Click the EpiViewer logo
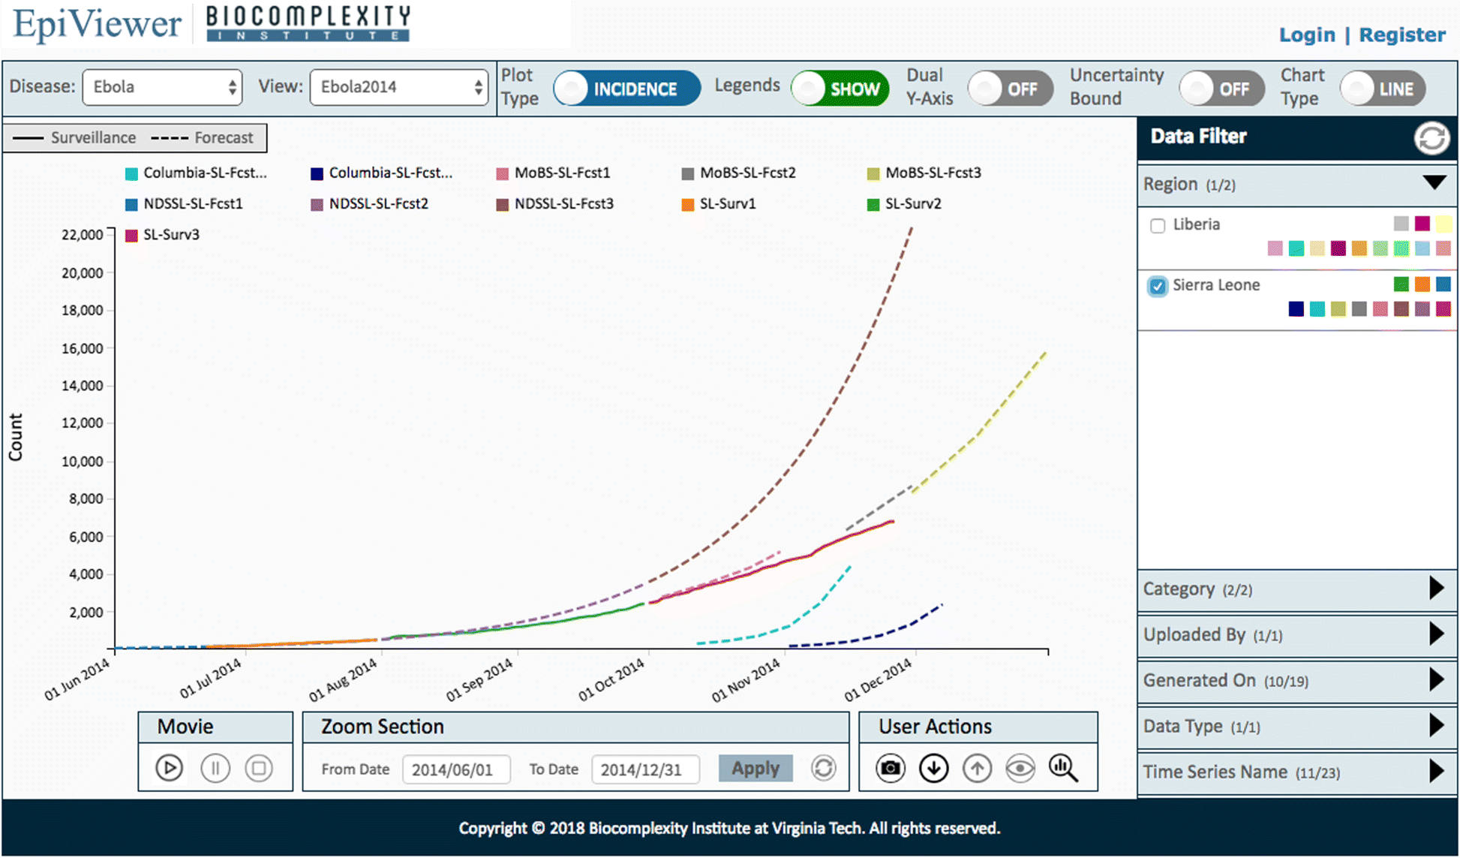 pyautogui.click(x=97, y=24)
